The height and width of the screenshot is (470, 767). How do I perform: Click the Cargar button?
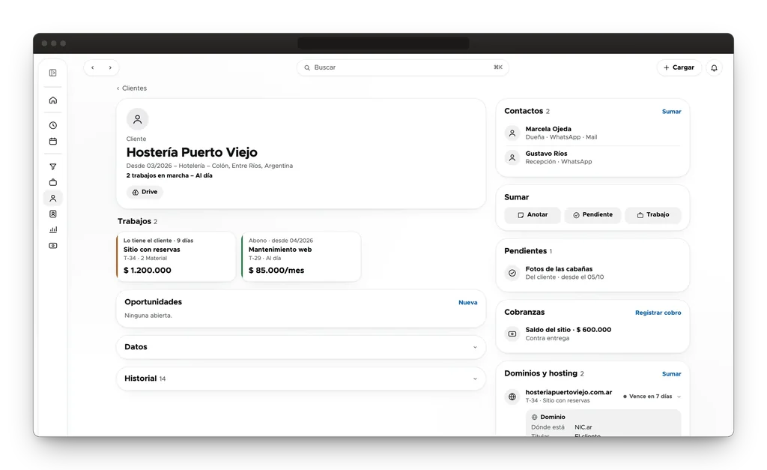(x=679, y=67)
